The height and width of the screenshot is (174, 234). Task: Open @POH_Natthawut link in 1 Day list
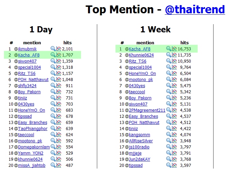(x=33, y=79)
